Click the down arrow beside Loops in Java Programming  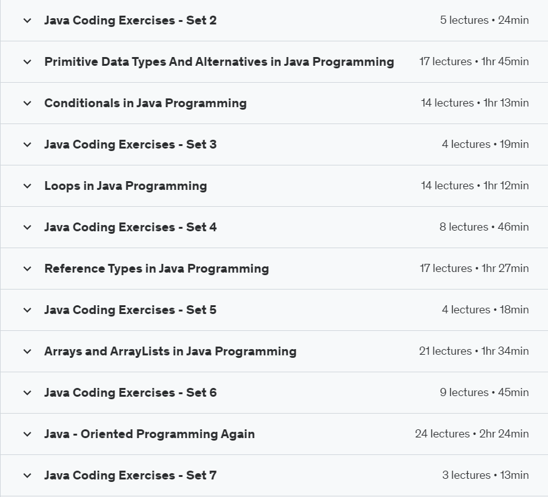[x=27, y=186]
